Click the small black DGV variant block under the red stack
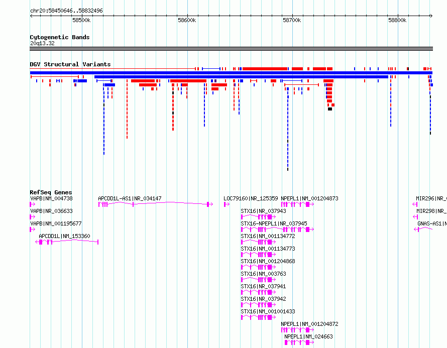The image size is (447, 348). click(x=330, y=109)
